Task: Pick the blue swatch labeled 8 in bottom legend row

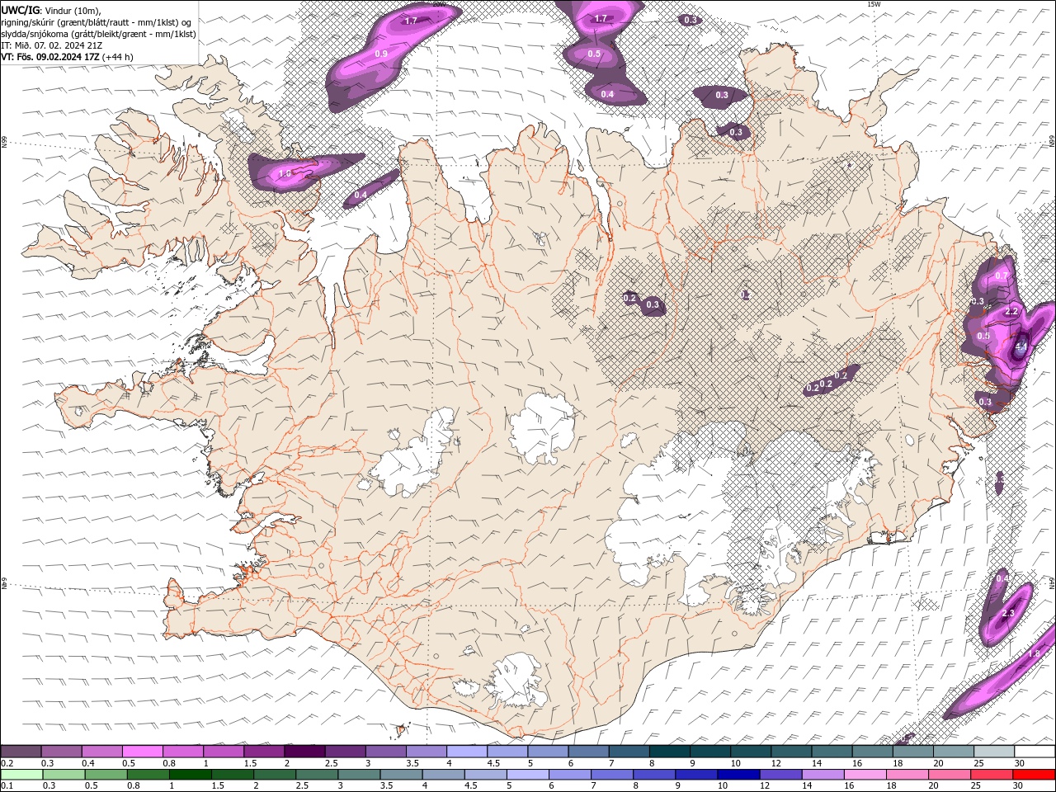Action: [x=653, y=774]
